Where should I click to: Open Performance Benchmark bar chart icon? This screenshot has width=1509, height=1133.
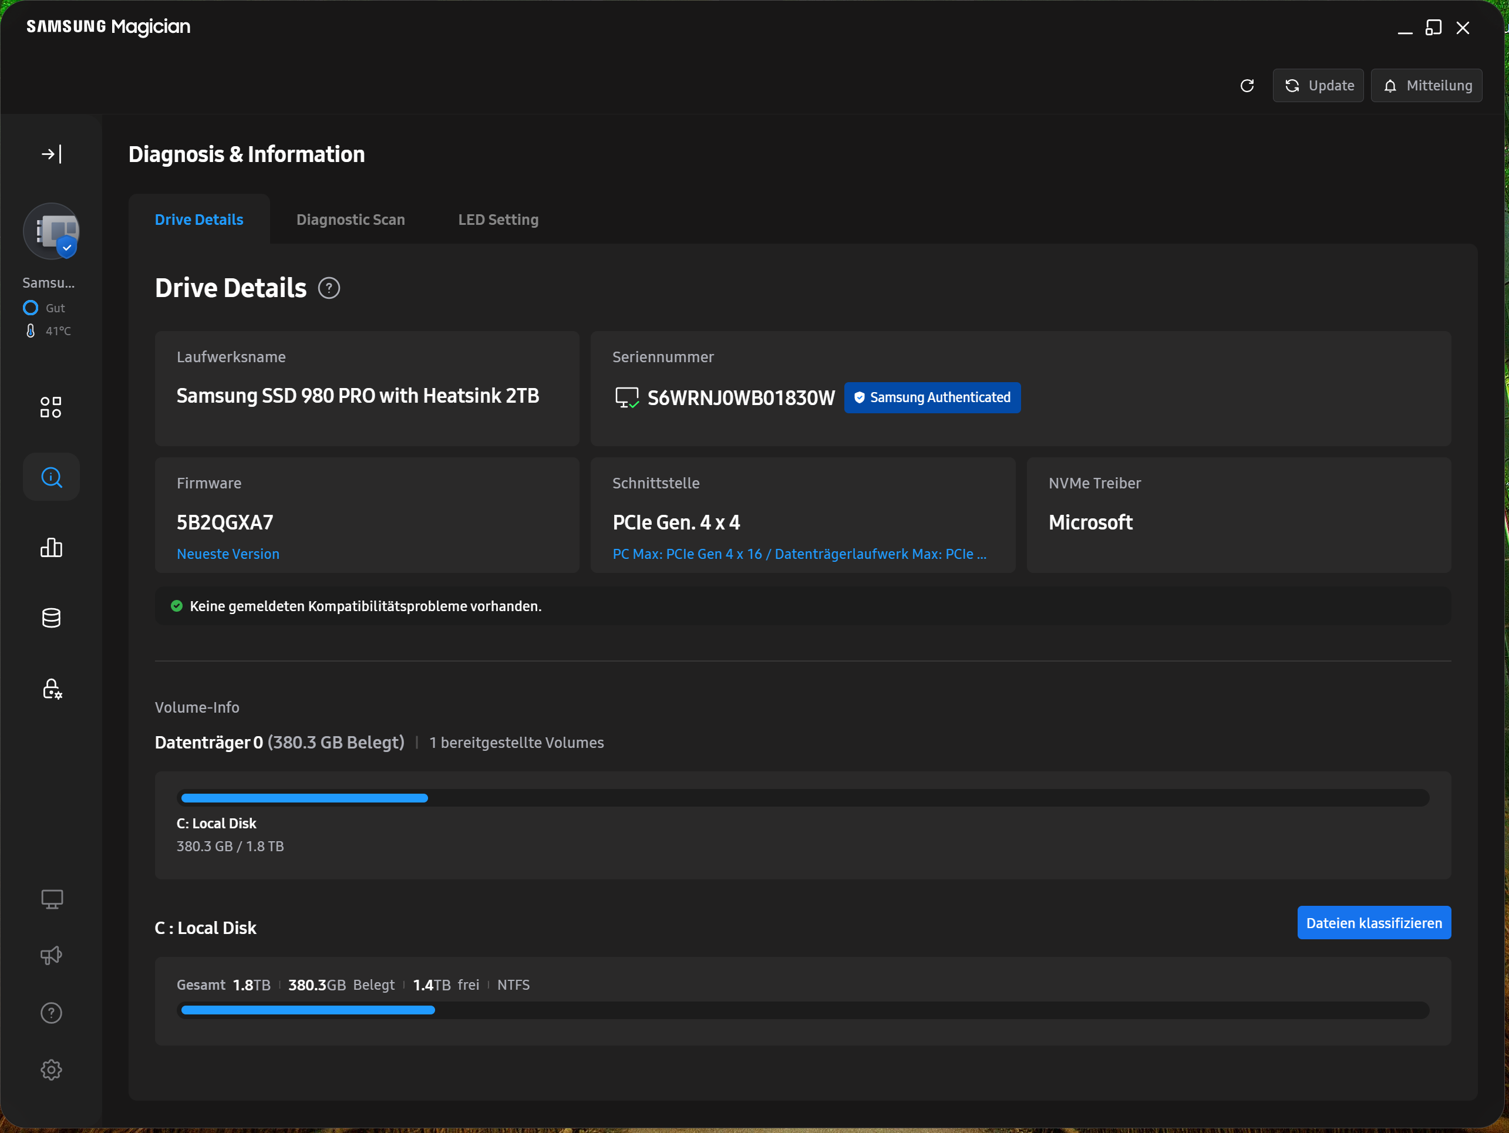[x=51, y=548]
